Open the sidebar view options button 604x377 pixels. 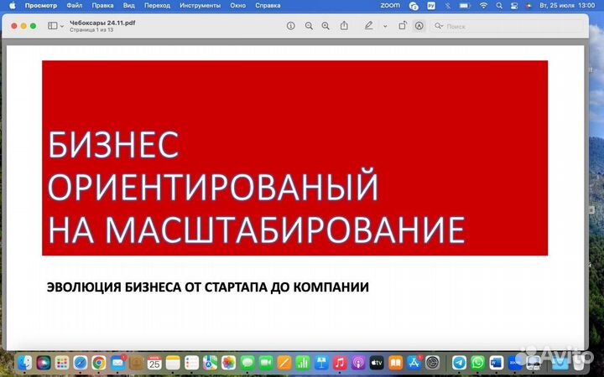(52, 26)
